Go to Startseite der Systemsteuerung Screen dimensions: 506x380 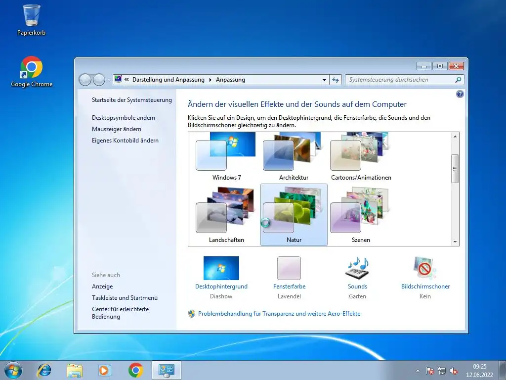(131, 100)
